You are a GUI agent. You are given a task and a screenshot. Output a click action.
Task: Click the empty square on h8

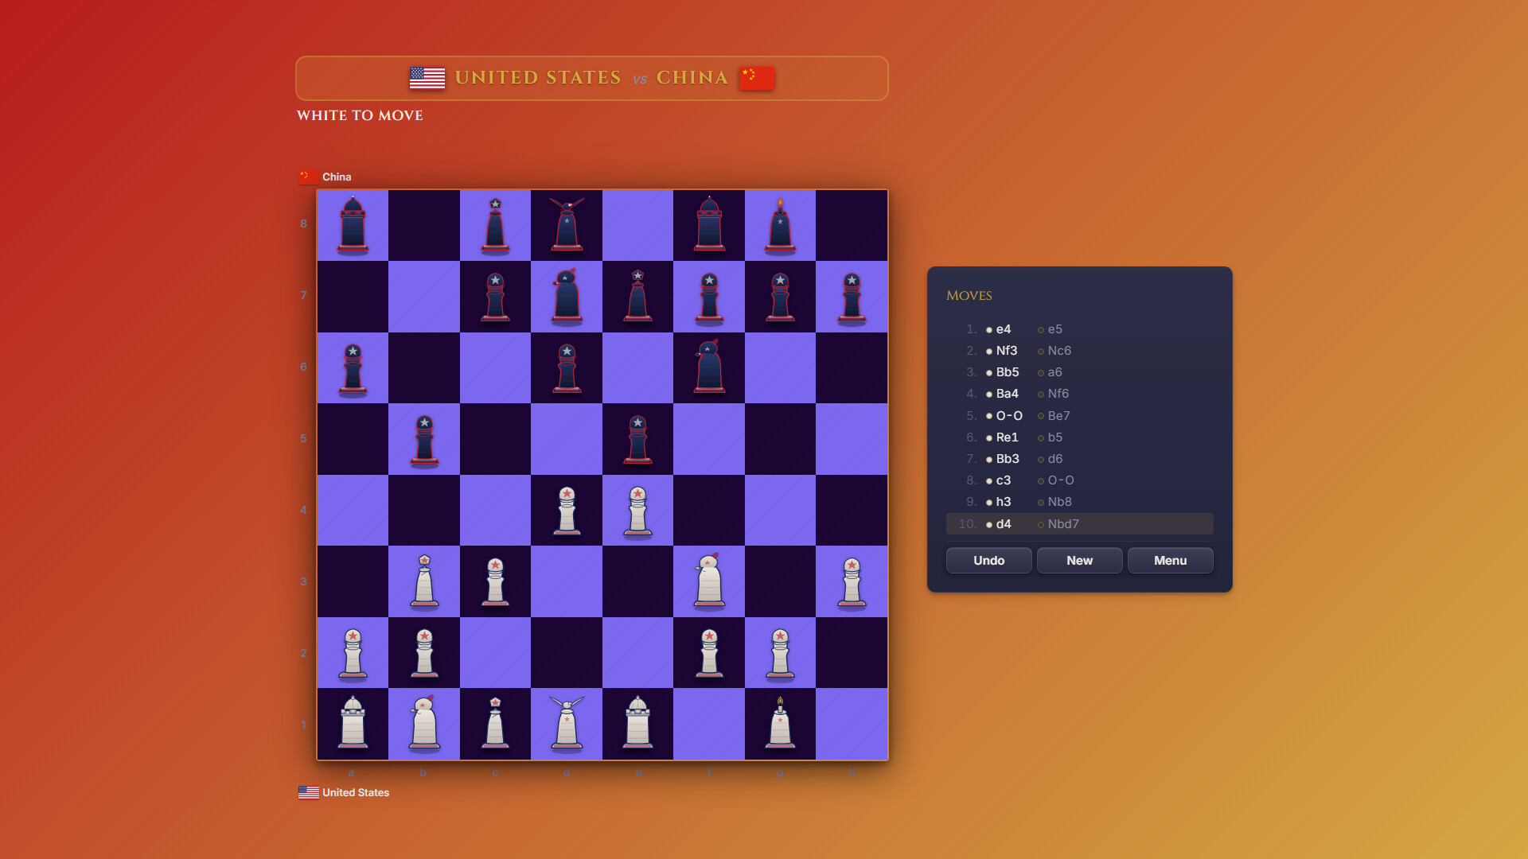click(852, 223)
